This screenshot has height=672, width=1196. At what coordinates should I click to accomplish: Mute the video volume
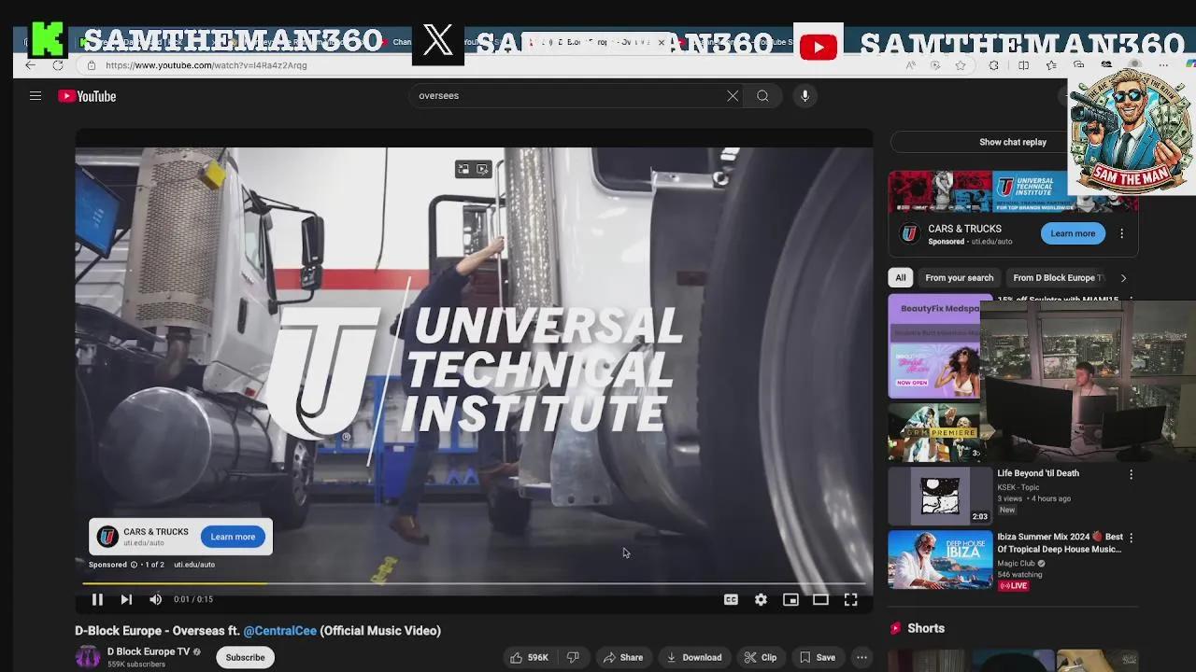156,599
